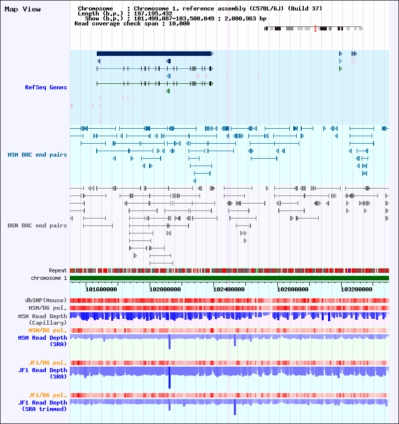Click the Repeat color bar track
Image resolution: width=399 pixels, height=424 pixels.
pos(229,270)
